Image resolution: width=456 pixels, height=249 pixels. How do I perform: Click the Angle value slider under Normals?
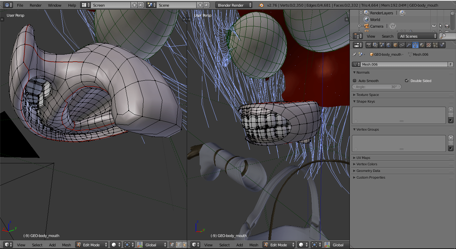tap(377, 87)
